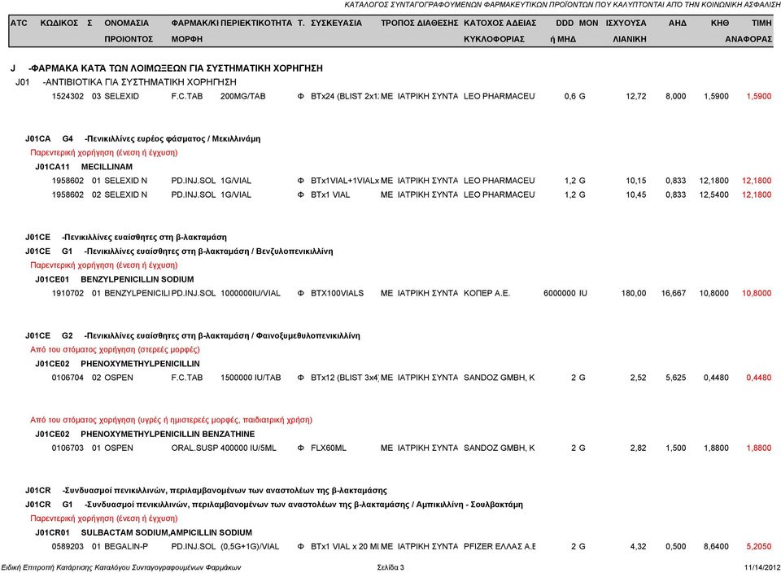Click red reference price 0,4480

point(758,378)
